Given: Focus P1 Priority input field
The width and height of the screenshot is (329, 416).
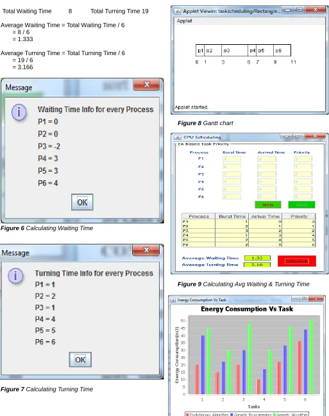Looking at the screenshot, I should point(303,159).
